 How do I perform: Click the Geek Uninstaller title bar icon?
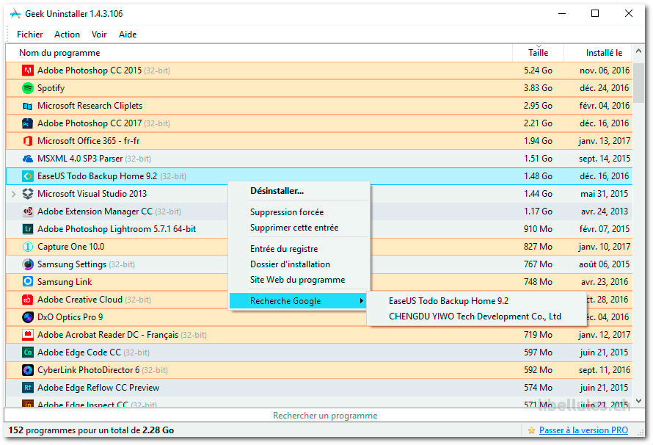15,14
